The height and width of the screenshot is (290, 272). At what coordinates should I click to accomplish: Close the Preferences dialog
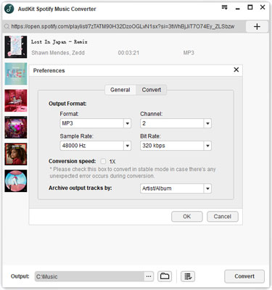coord(236,70)
